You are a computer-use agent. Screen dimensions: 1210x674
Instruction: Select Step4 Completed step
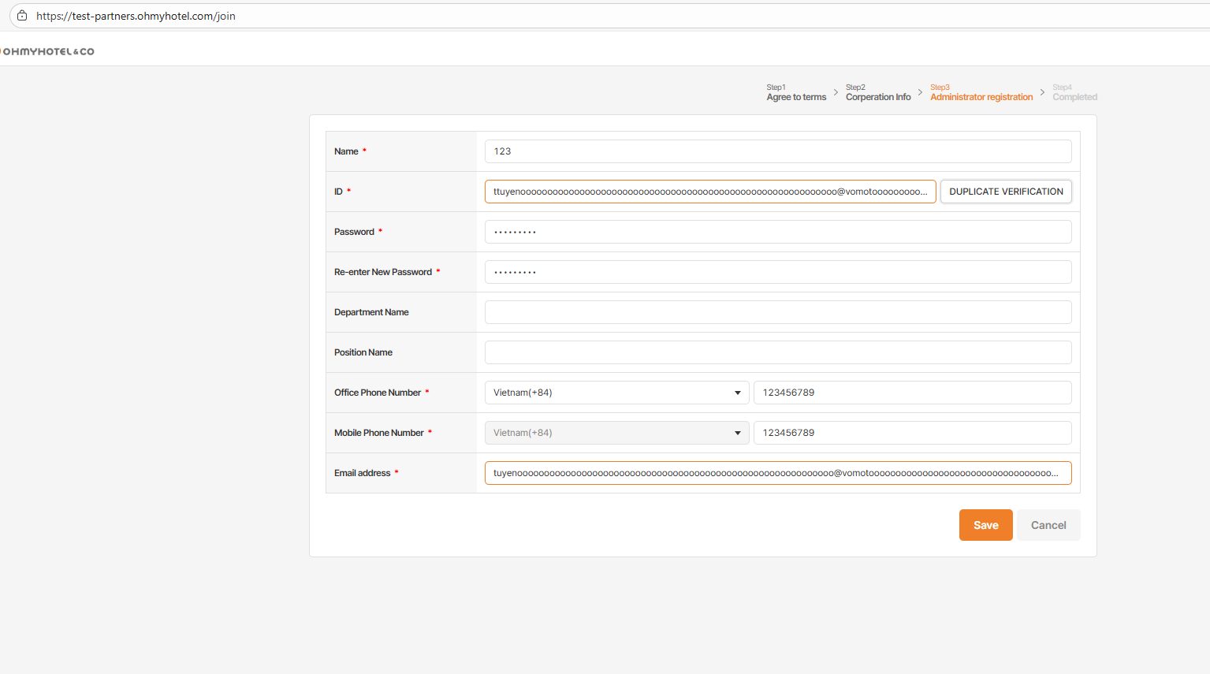(x=1074, y=93)
